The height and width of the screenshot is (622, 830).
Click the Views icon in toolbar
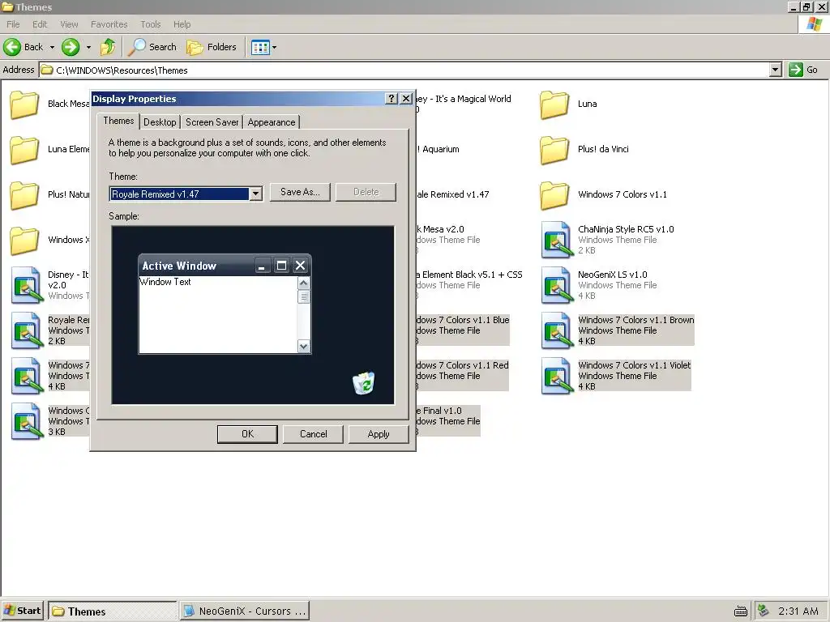(x=260, y=47)
